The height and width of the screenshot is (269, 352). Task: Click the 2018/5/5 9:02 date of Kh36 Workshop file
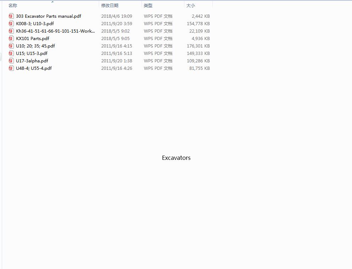115,31
